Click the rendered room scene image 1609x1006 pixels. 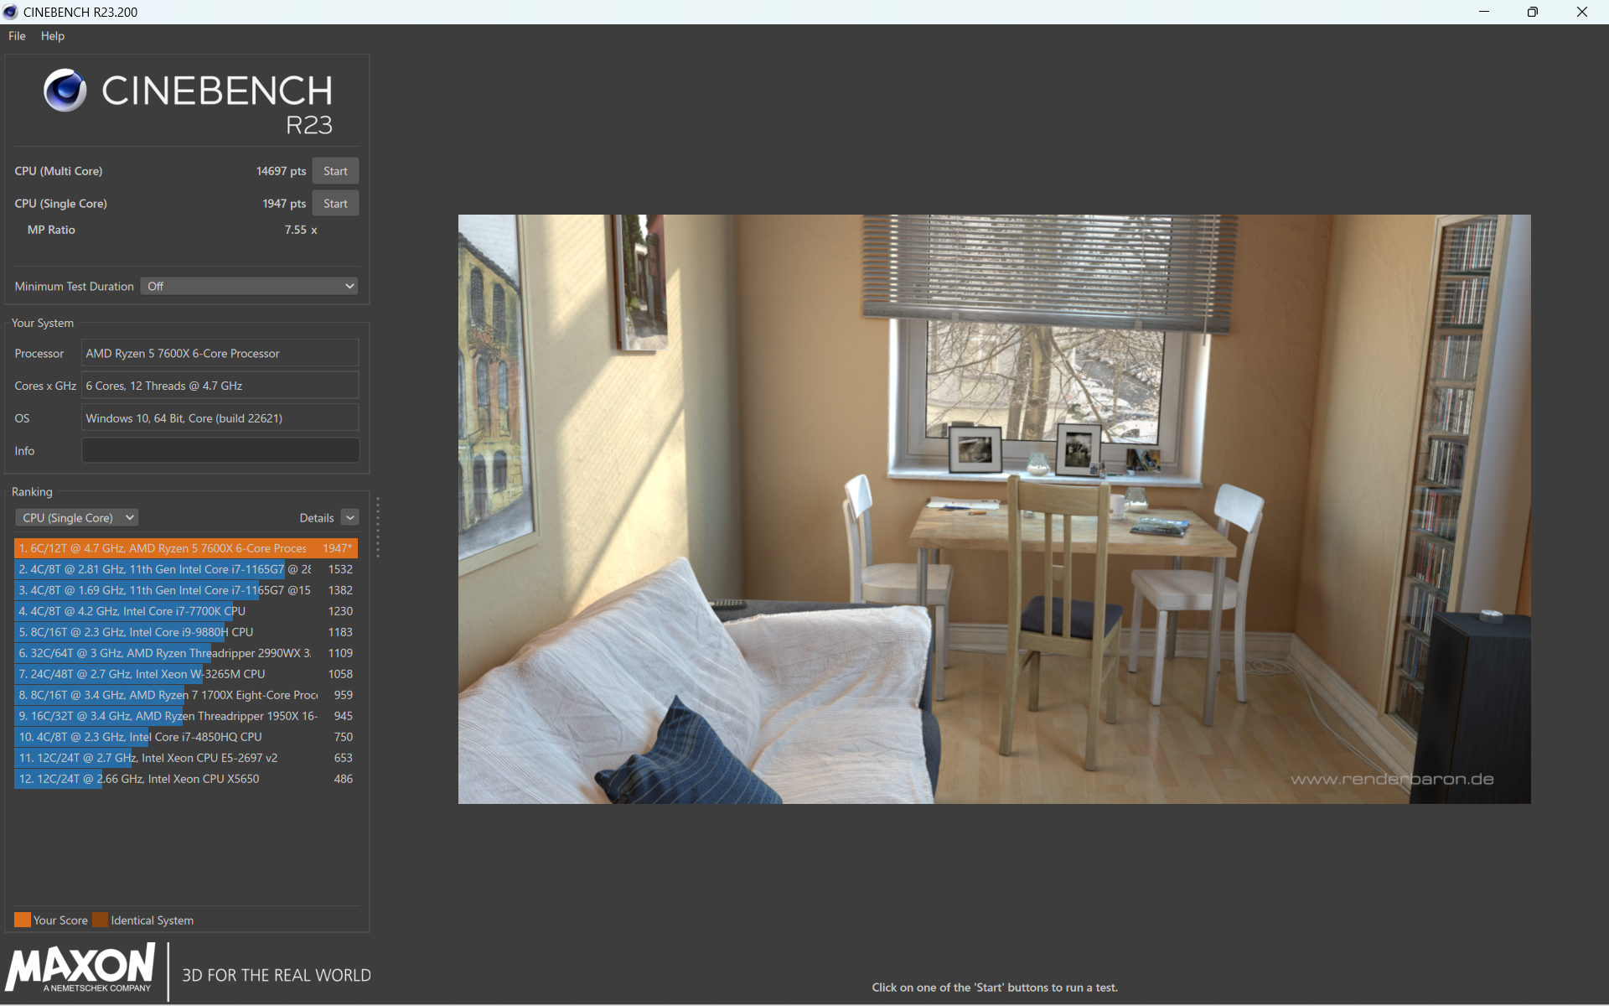(x=994, y=509)
